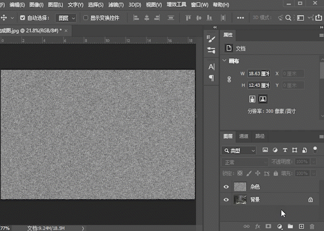Select the Move tool icon in options bar
324x231 pixels.
tap(4, 18)
